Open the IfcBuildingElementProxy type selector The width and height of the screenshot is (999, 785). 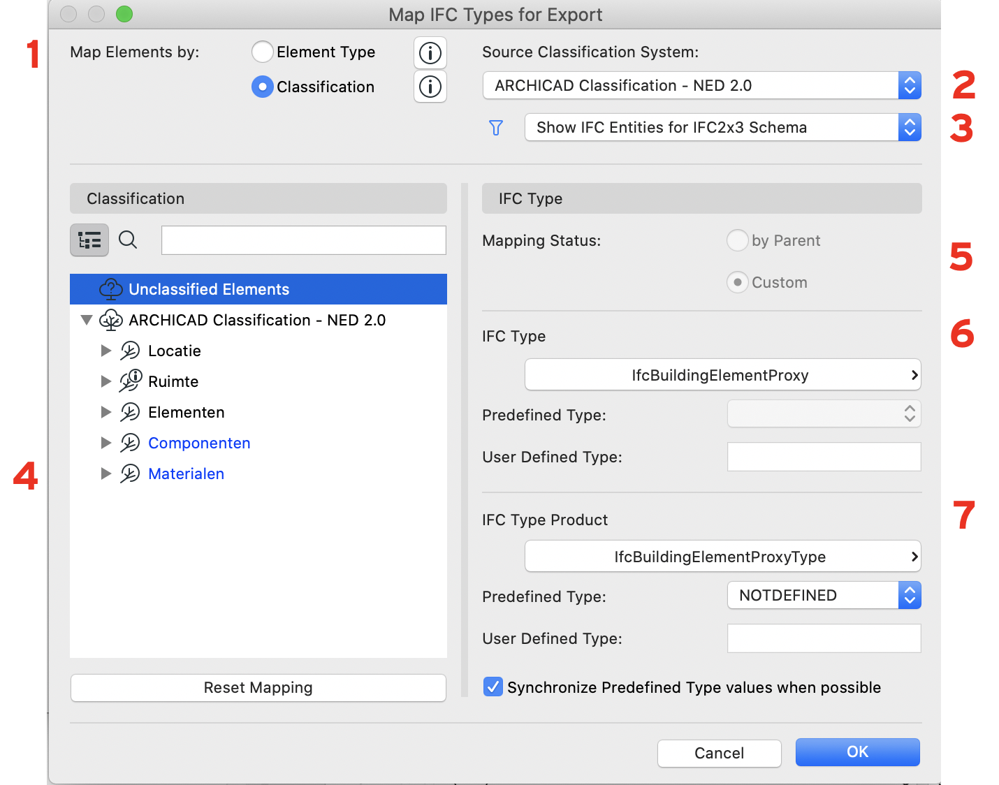[x=723, y=375]
